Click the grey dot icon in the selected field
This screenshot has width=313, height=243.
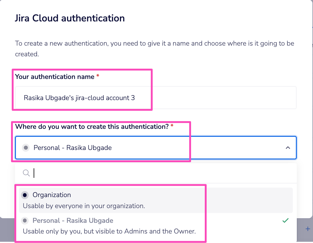(x=26, y=148)
